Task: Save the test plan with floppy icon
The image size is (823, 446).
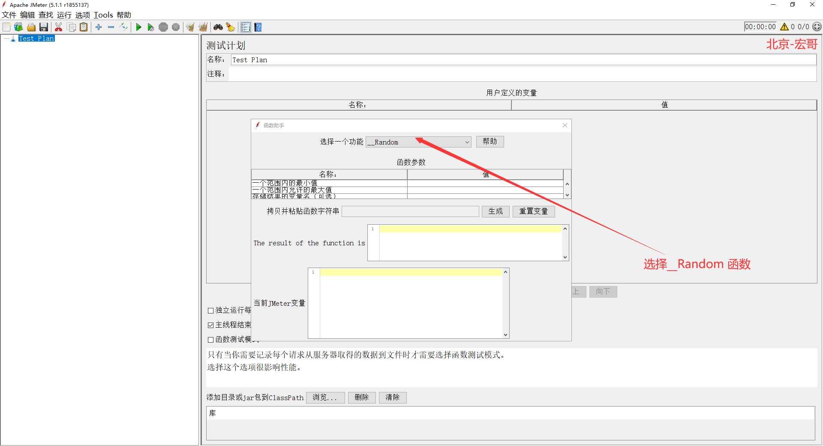Action: [x=44, y=27]
